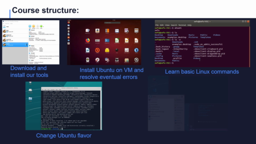Open Software Updater grey circle icon
This screenshot has width=256, height=144.
pos(136,60)
